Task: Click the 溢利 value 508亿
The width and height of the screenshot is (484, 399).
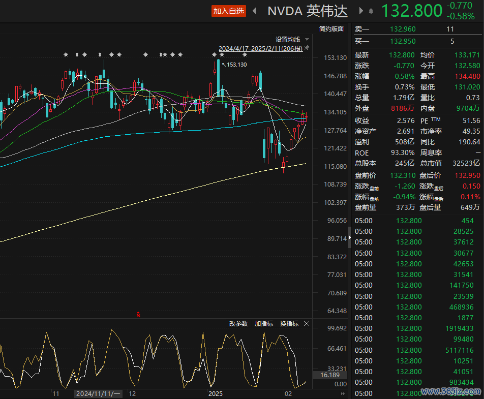Action: (405, 142)
